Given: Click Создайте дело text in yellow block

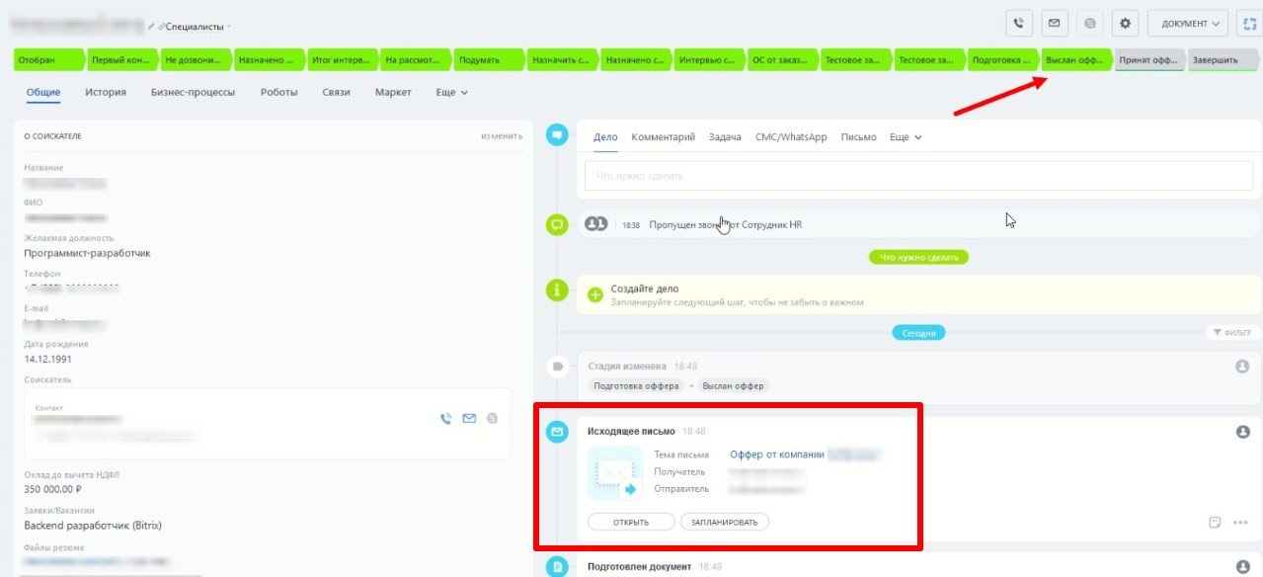Looking at the screenshot, I should (645, 288).
